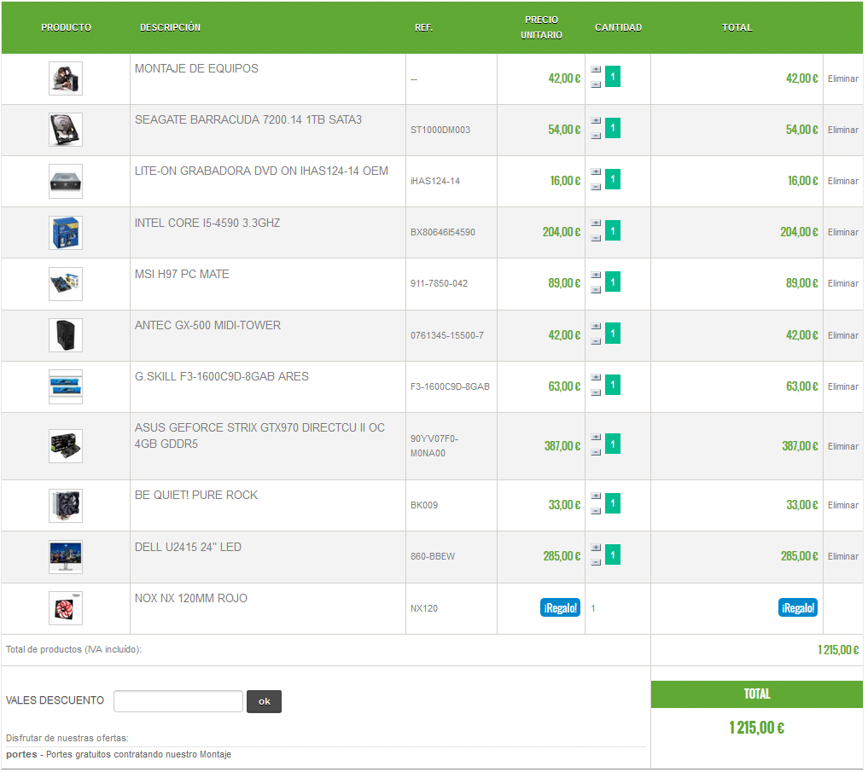Open DELL U2415 24" LED product name
Image resolution: width=868 pixels, height=772 pixels.
[189, 549]
